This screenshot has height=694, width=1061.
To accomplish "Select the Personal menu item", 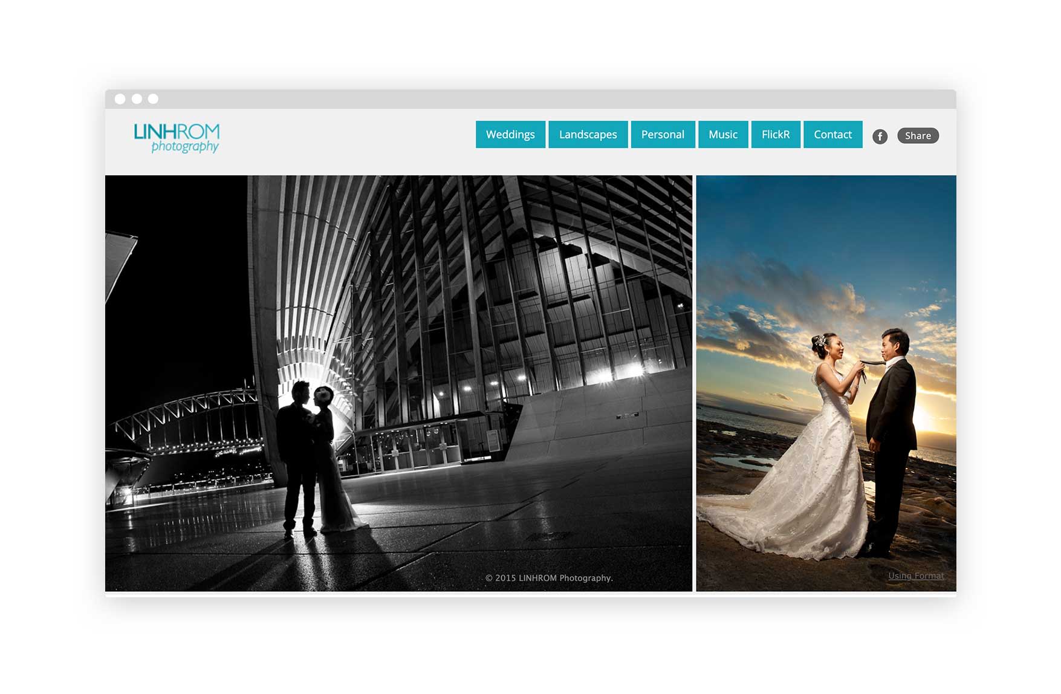I will point(663,134).
